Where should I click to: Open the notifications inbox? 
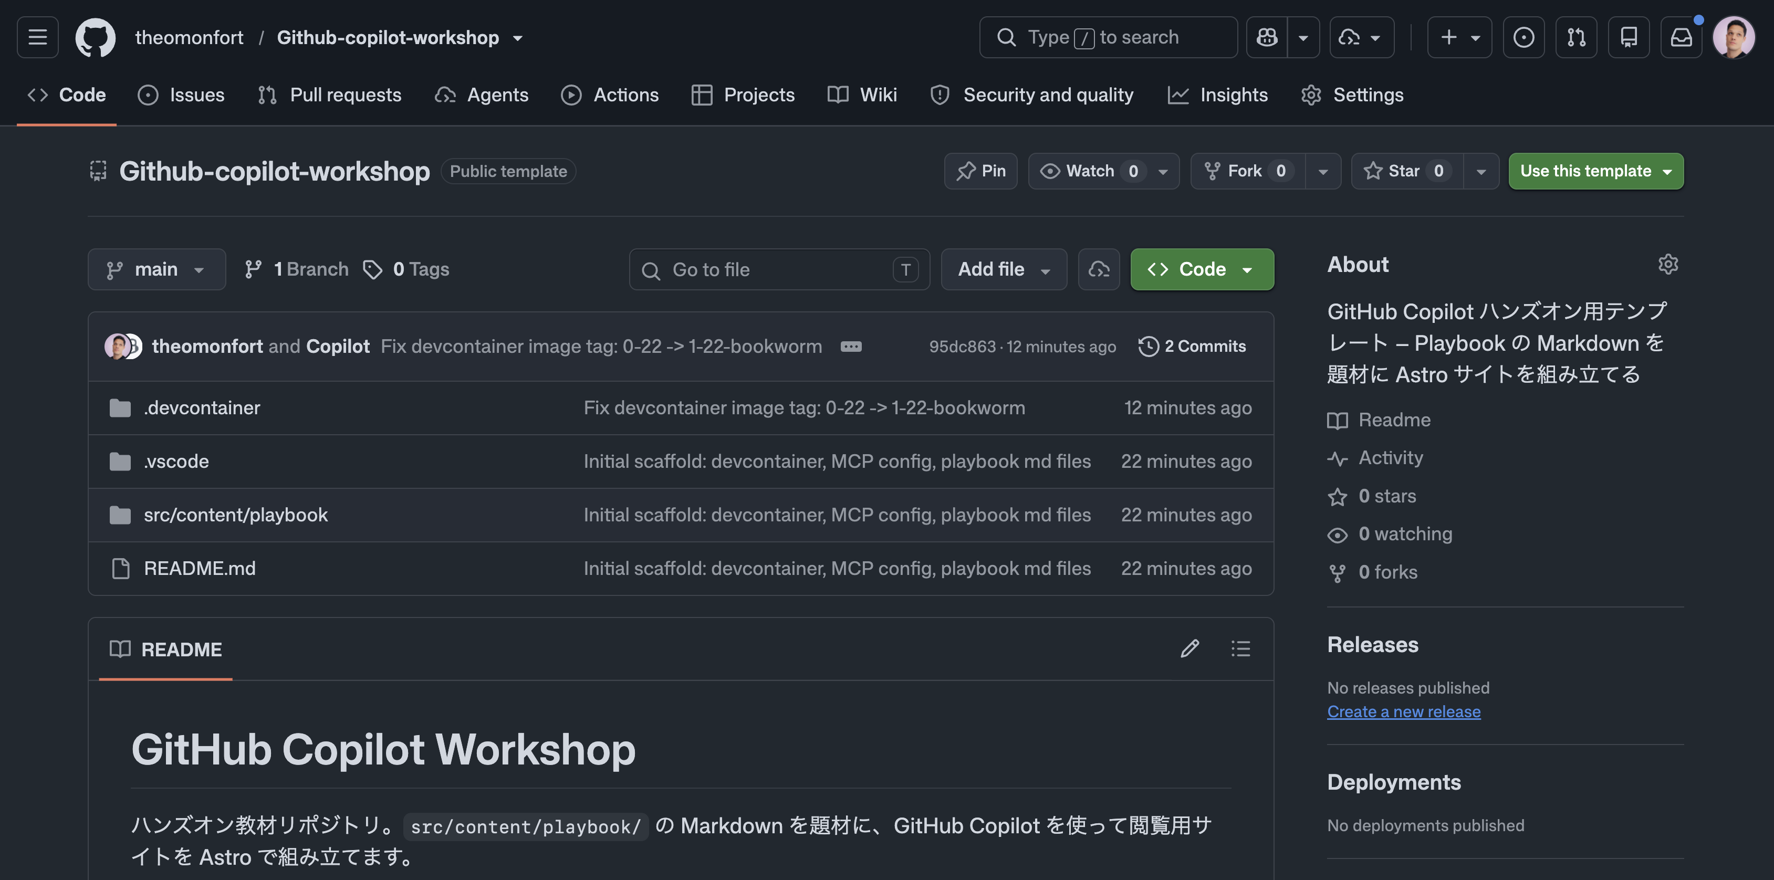coord(1681,37)
